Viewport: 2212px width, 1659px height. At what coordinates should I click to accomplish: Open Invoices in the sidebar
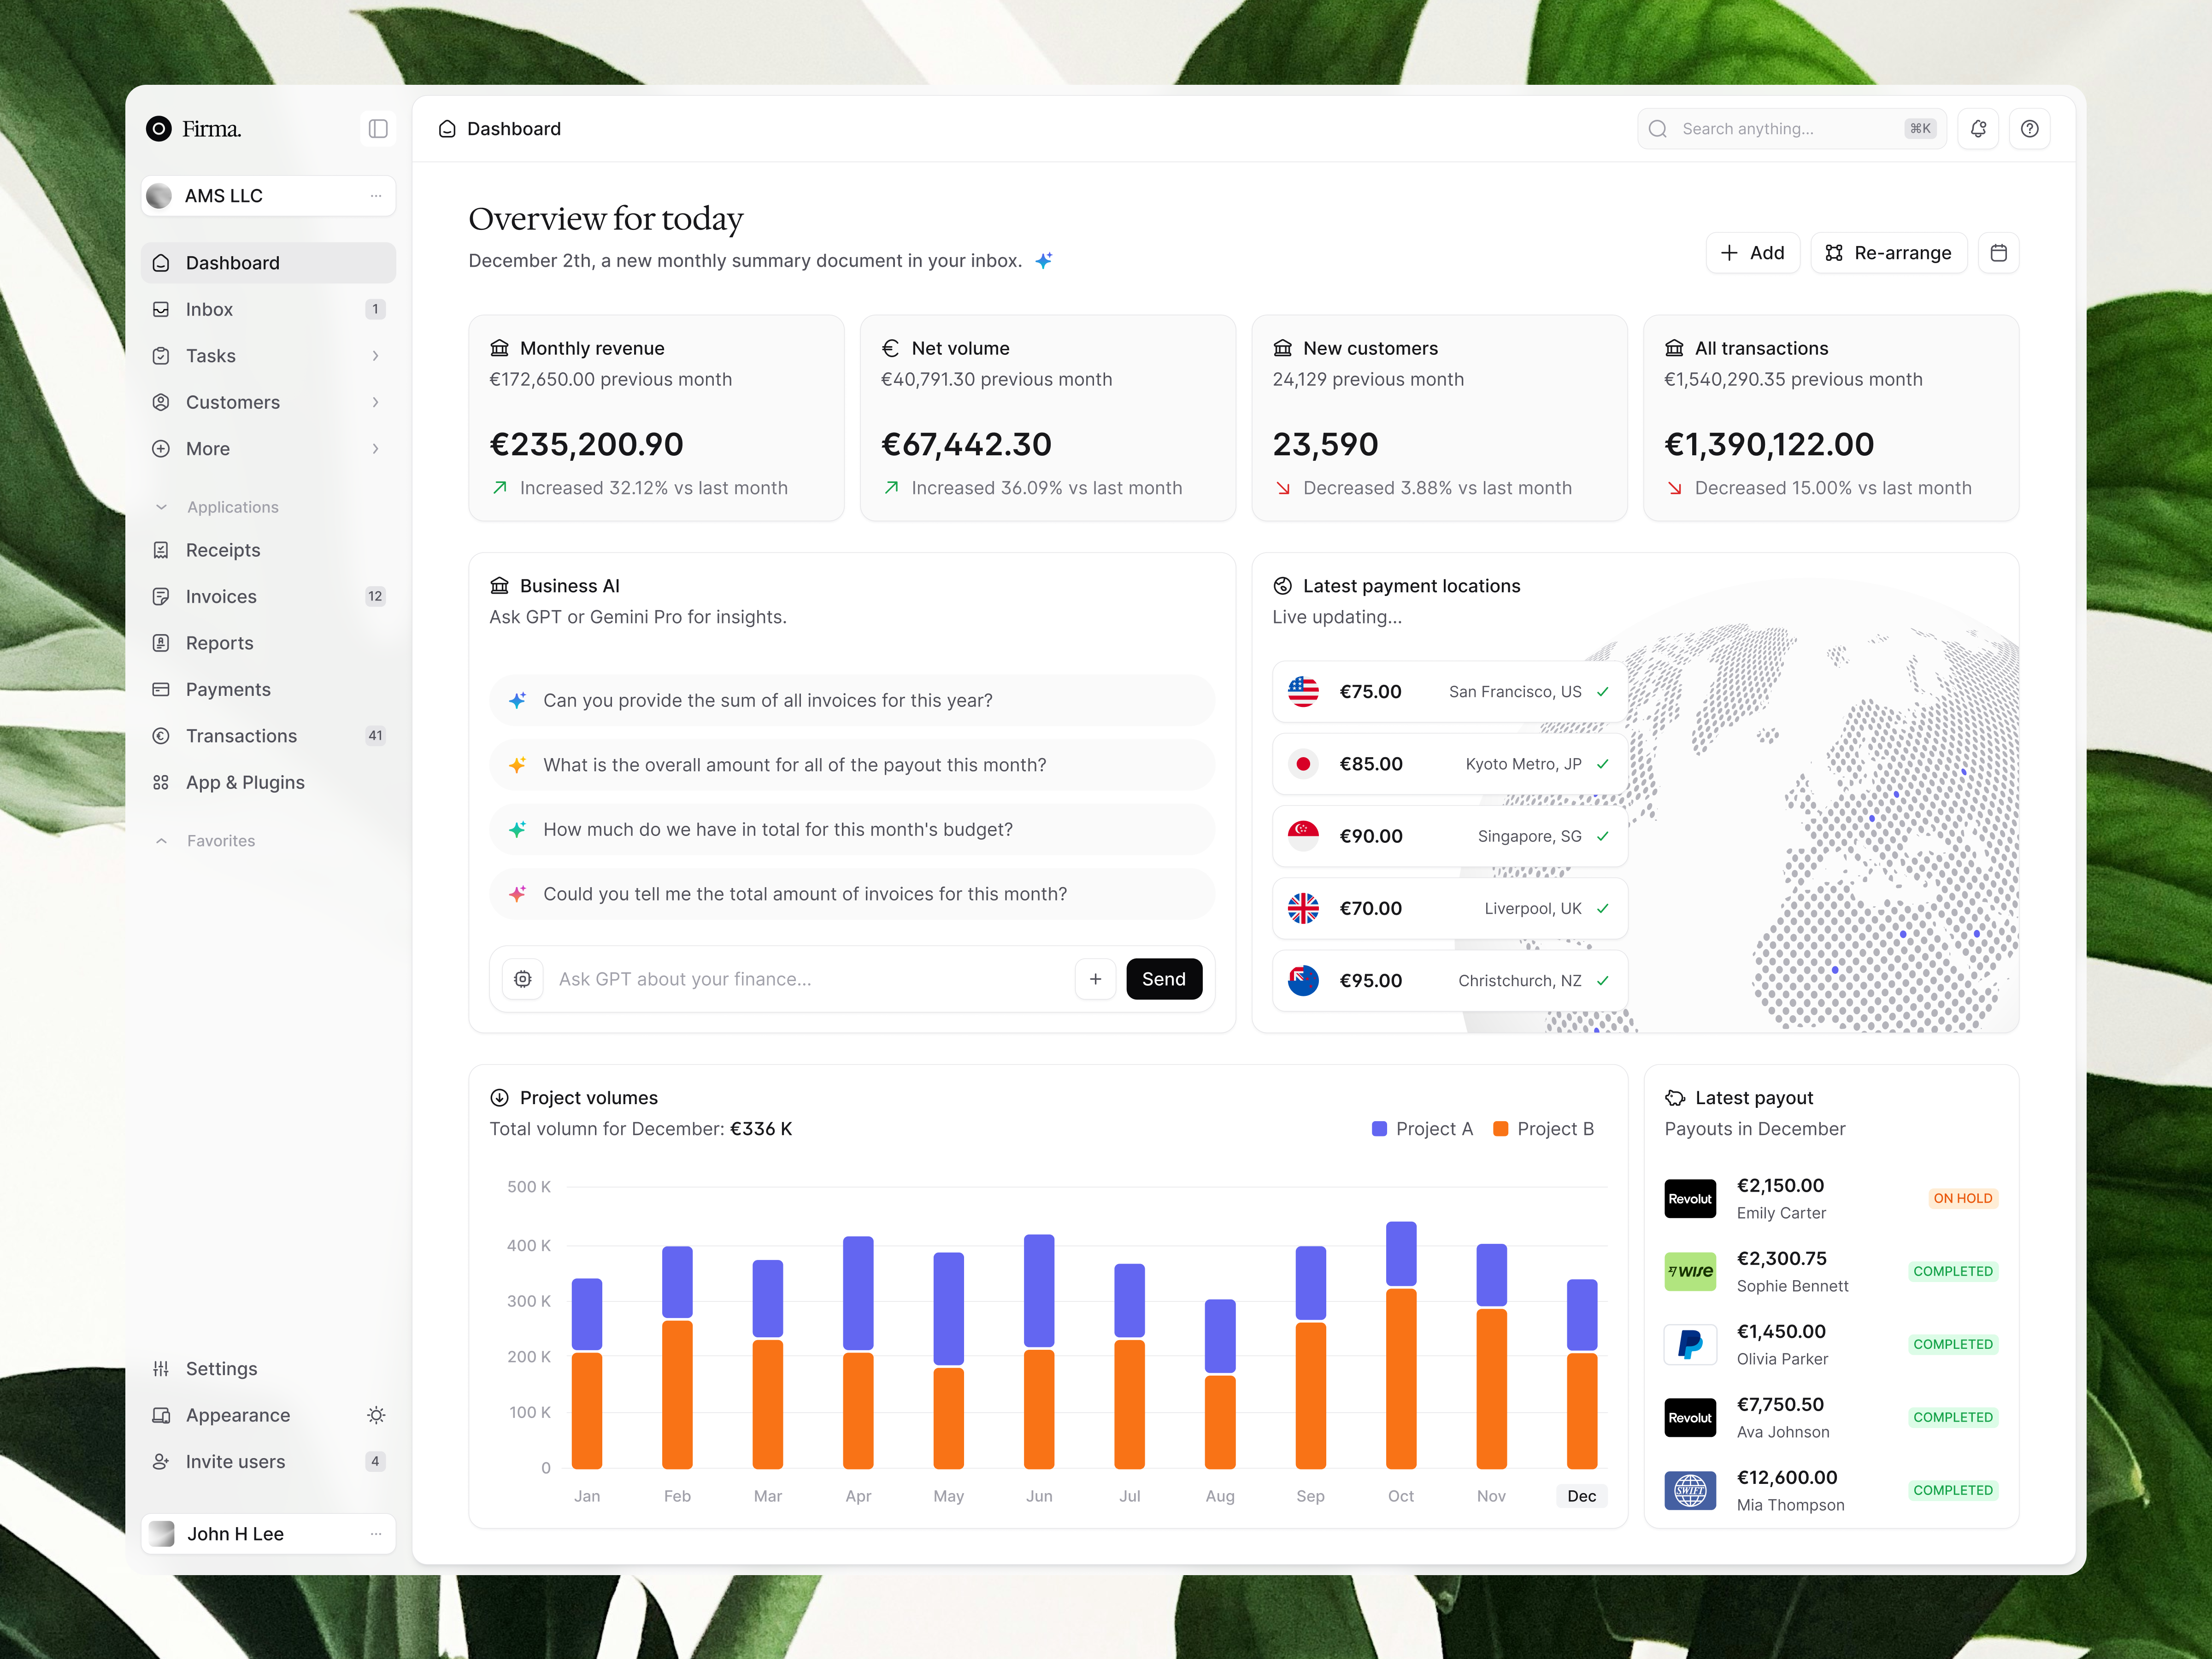268,597
